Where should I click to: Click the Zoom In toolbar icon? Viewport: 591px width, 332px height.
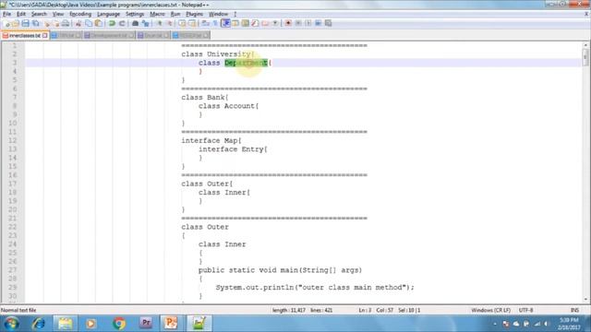click(160, 23)
